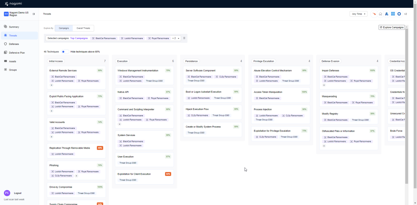Click the CrowdStrike falcon integration icon
This screenshot has width=417, height=205.
[374, 14]
